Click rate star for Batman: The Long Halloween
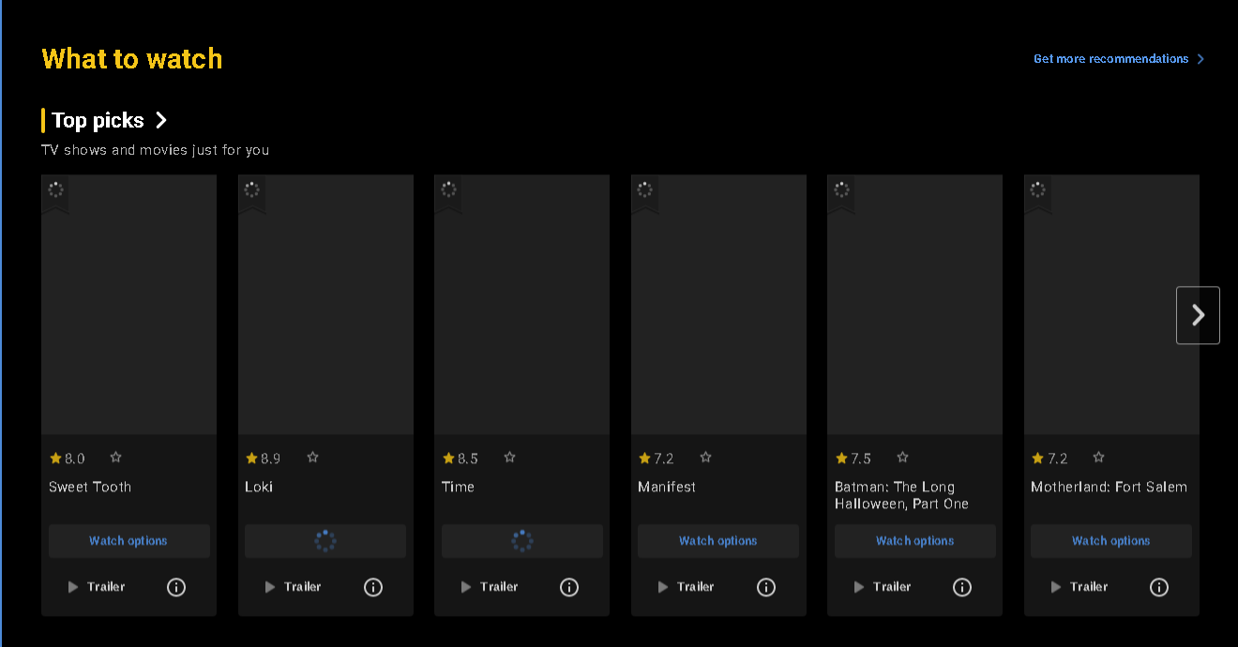The height and width of the screenshot is (647, 1238). pos(902,458)
